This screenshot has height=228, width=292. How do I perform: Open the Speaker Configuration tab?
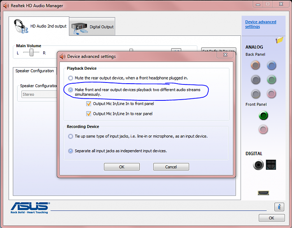35,71
